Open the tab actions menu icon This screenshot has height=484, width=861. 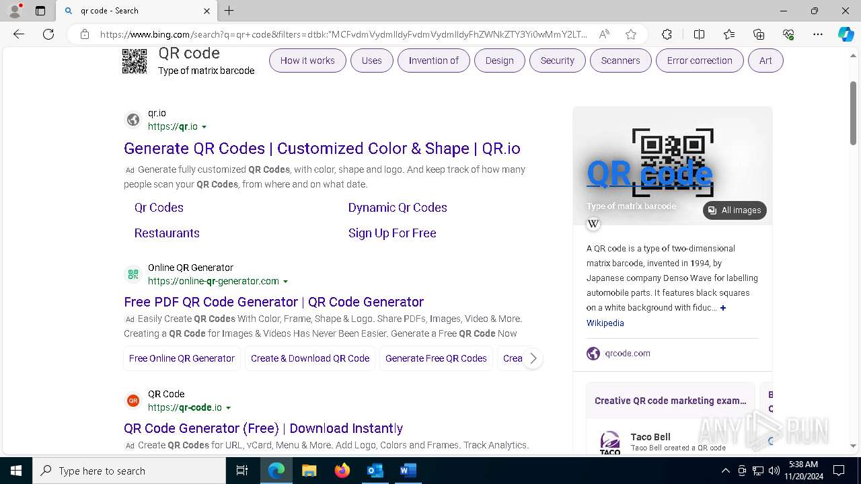point(40,11)
